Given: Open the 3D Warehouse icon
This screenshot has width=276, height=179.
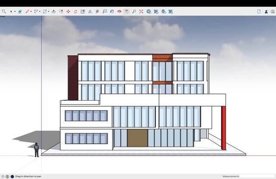Looking at the screenshot, I should (x=148, y=12).
